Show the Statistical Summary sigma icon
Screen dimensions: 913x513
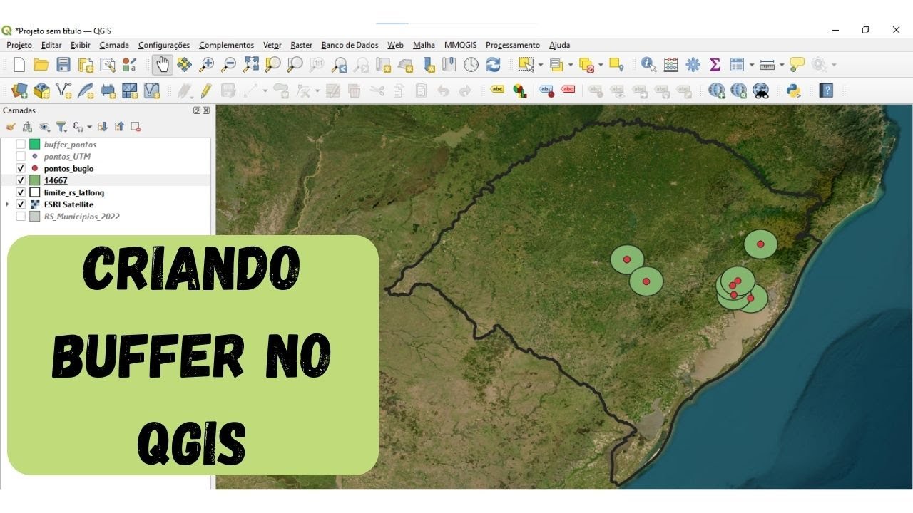pos(715,65)
